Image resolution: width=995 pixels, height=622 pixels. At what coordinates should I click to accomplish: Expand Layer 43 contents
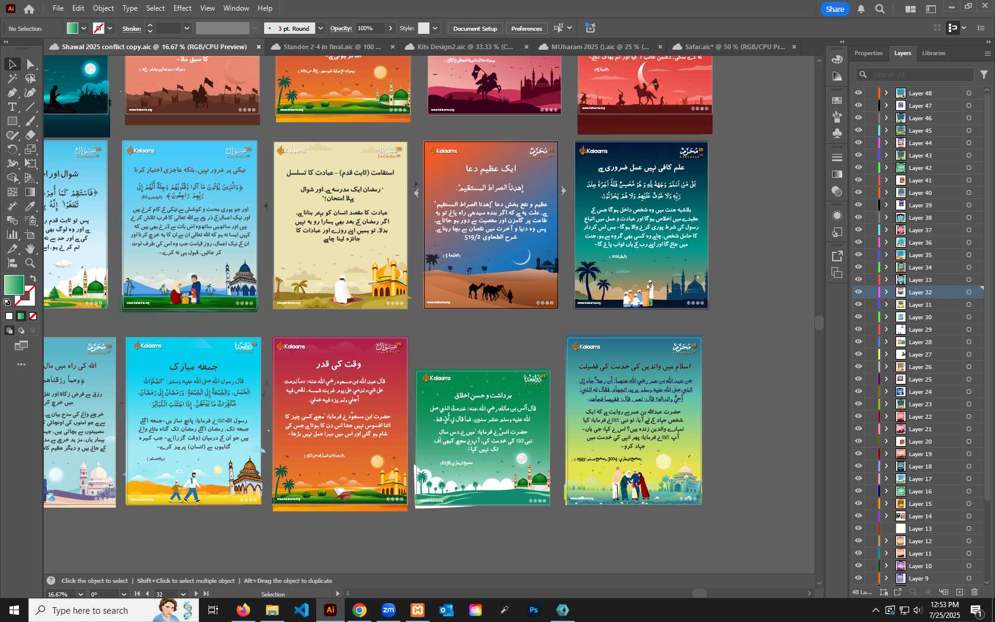coord(886,155)
